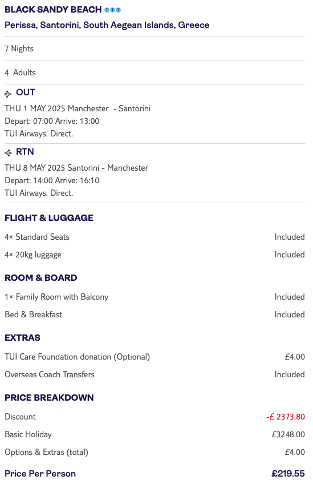Image resolution: width=313 pixels, height=488 pixels.
Task: Click the Basic Holiday price £3248.00
Action: pyautogui.click(x=288, y=434)
